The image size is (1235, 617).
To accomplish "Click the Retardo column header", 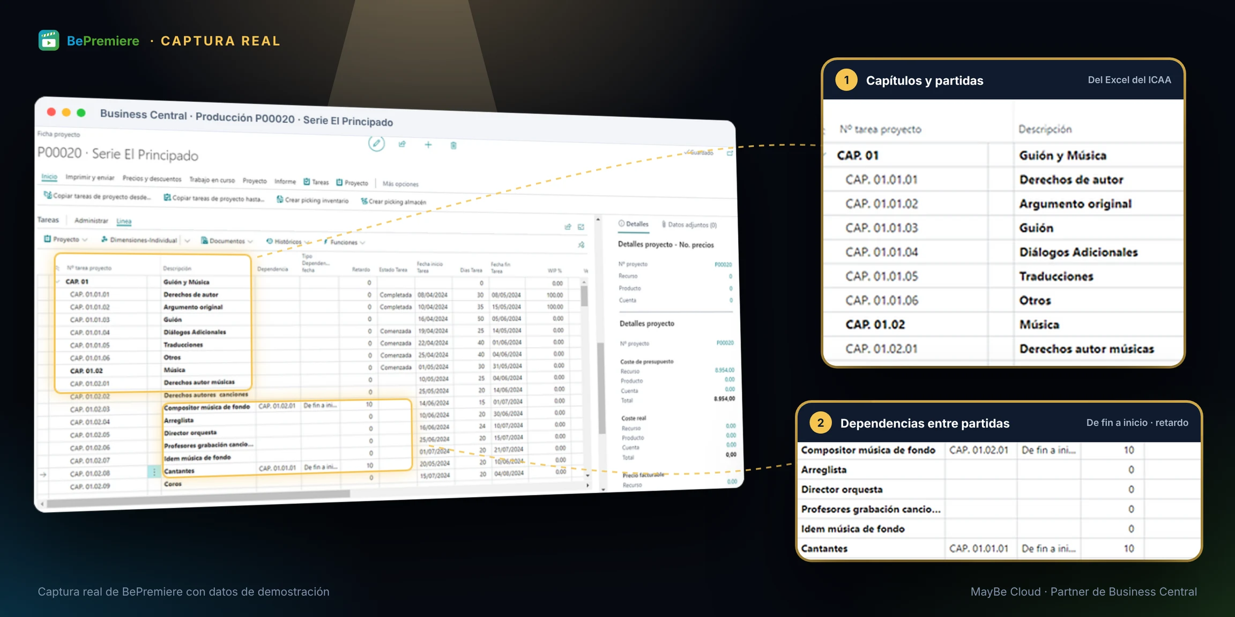I will 361,269.
